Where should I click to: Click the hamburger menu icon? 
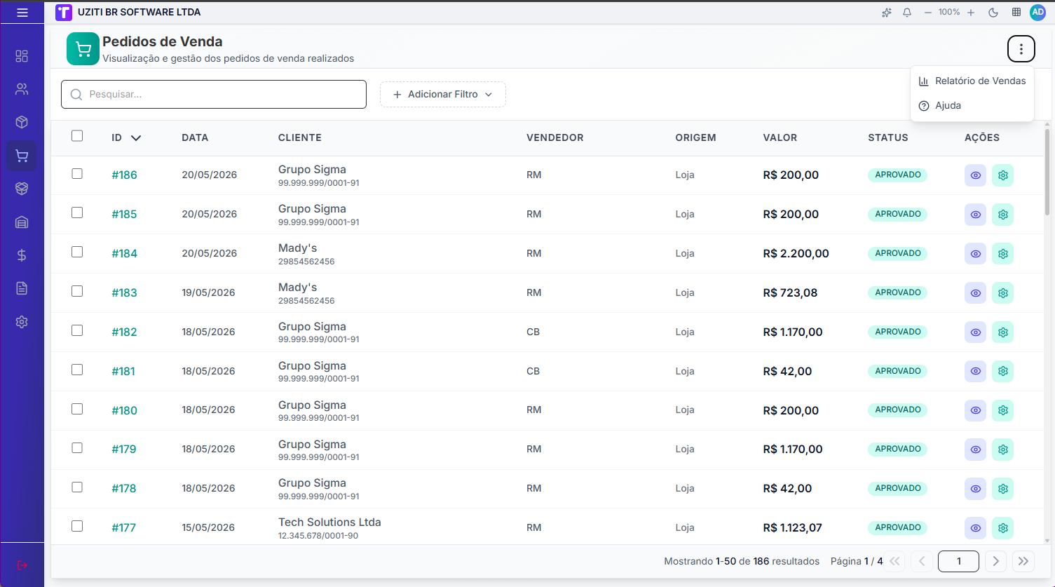click(22, 13)
